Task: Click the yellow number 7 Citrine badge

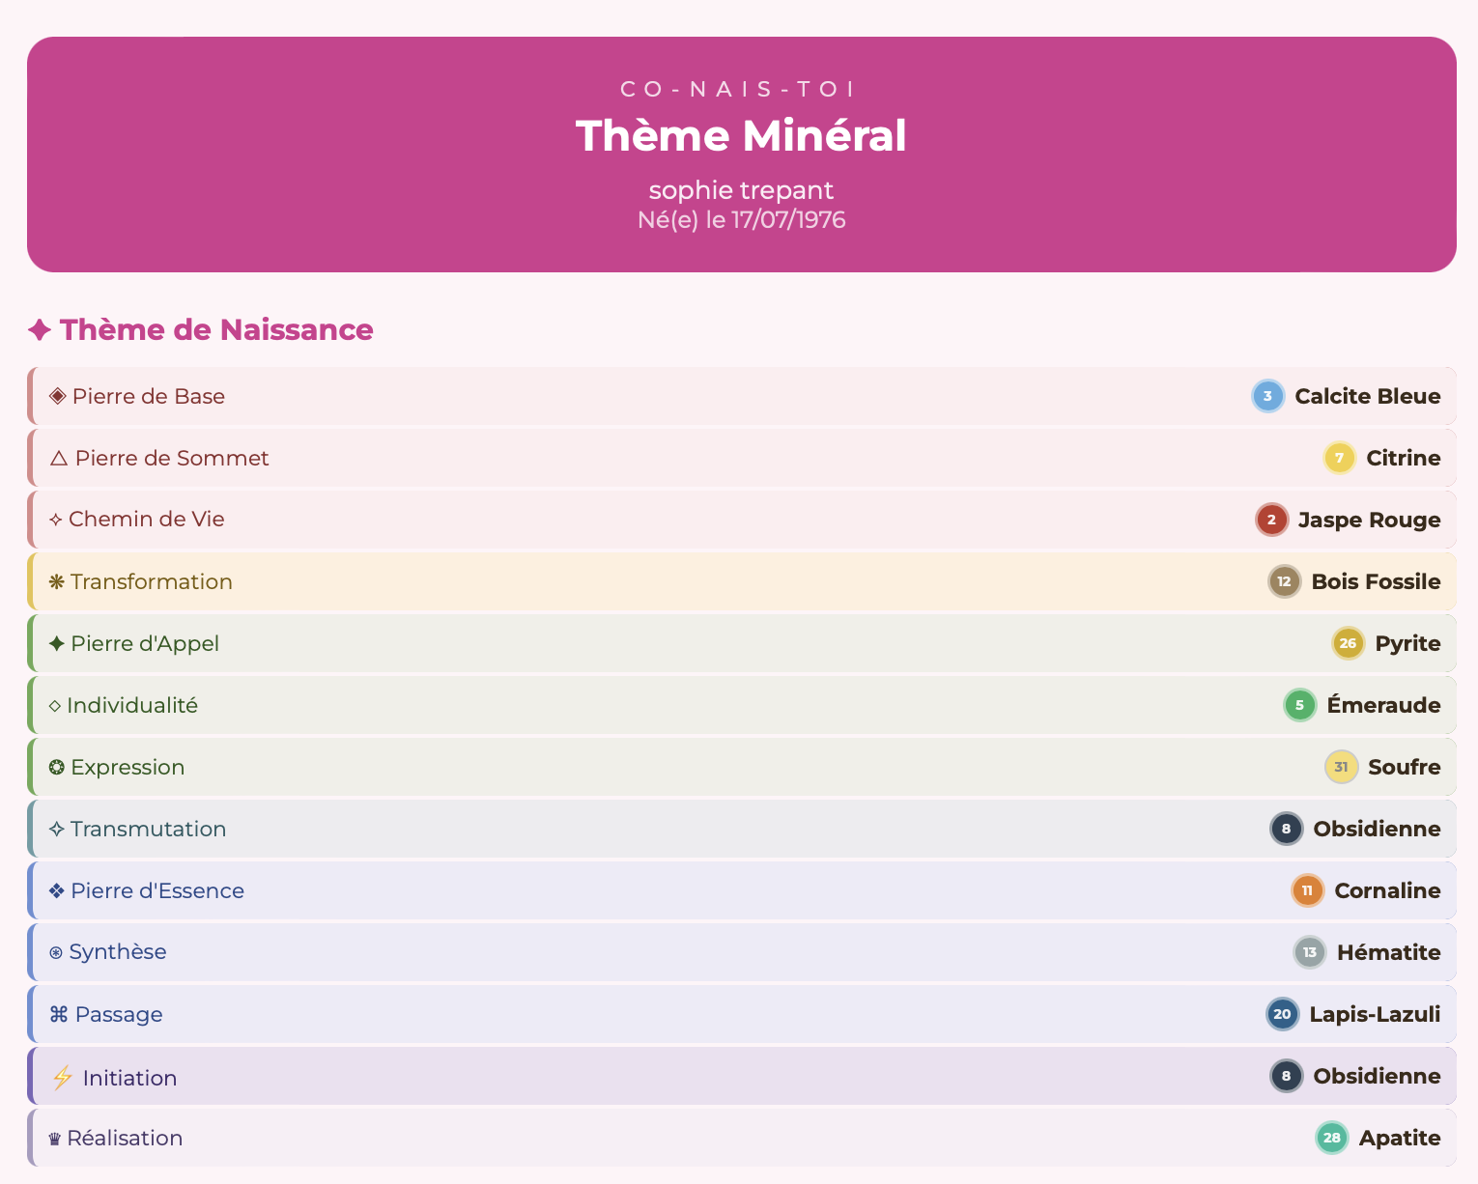Action: click(x=1339, y=458)
